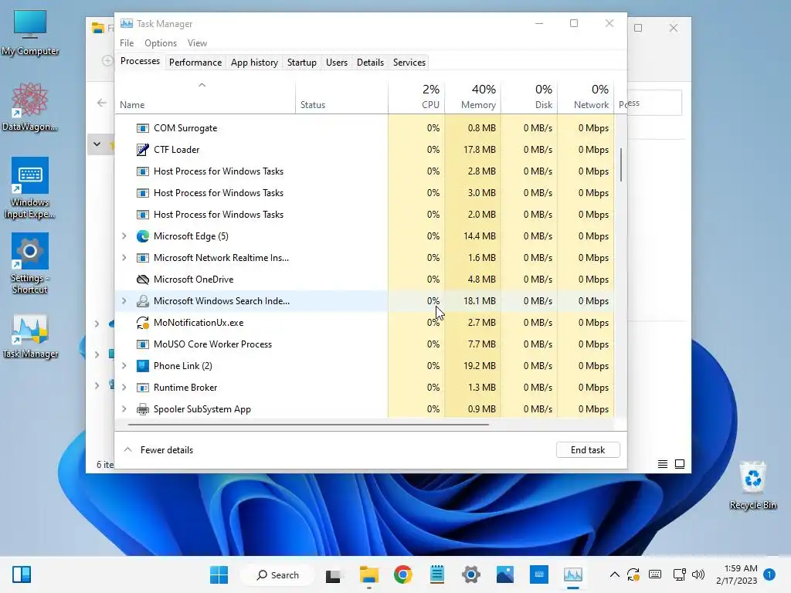791x593 pixels.
Task: Select the COM Surrogate process icon
Action: pyautogui.click(x=143, y=128)
